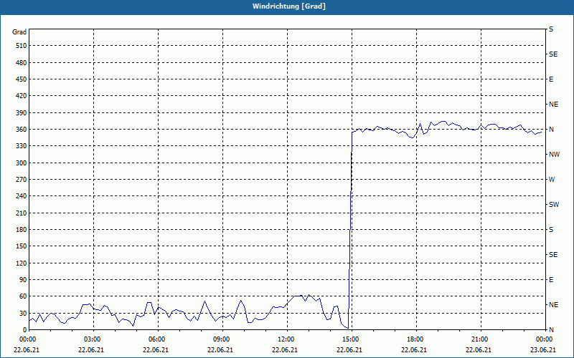Select the 360 y-axis label
Image resolution: width=574 pixels, height=358 pixels.
click(x=21, y=130)
